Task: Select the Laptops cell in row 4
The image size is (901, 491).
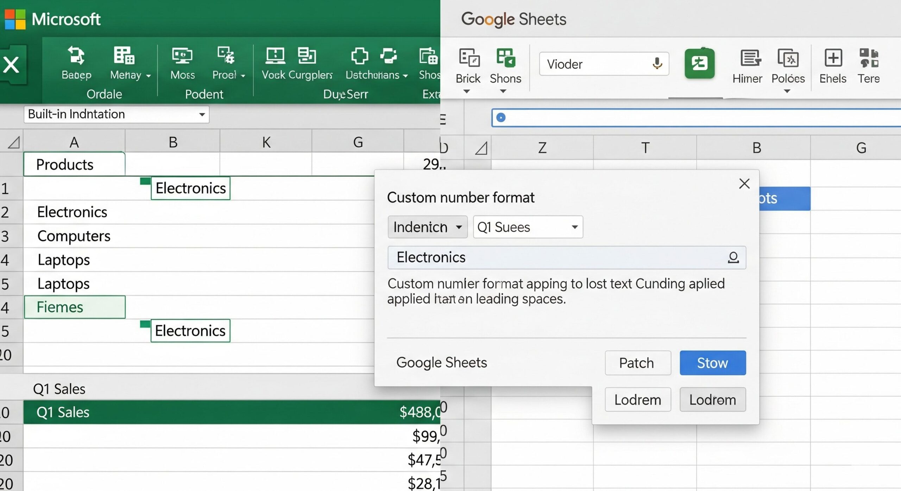Action: click(x=74, y=260)
